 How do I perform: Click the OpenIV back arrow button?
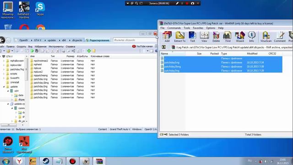(2, 40)
